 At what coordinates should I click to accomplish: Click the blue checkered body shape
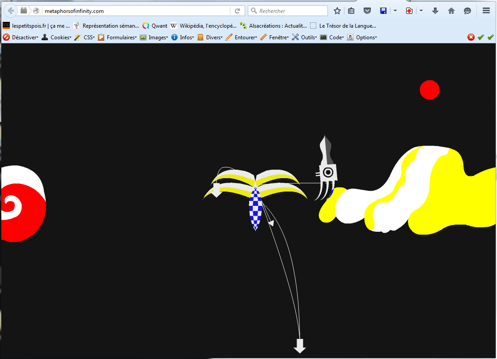(255, 210)
